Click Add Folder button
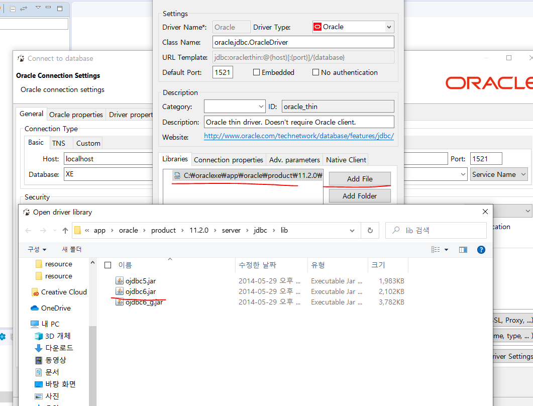Screen dimensions: 533x406 coord(360,196)
